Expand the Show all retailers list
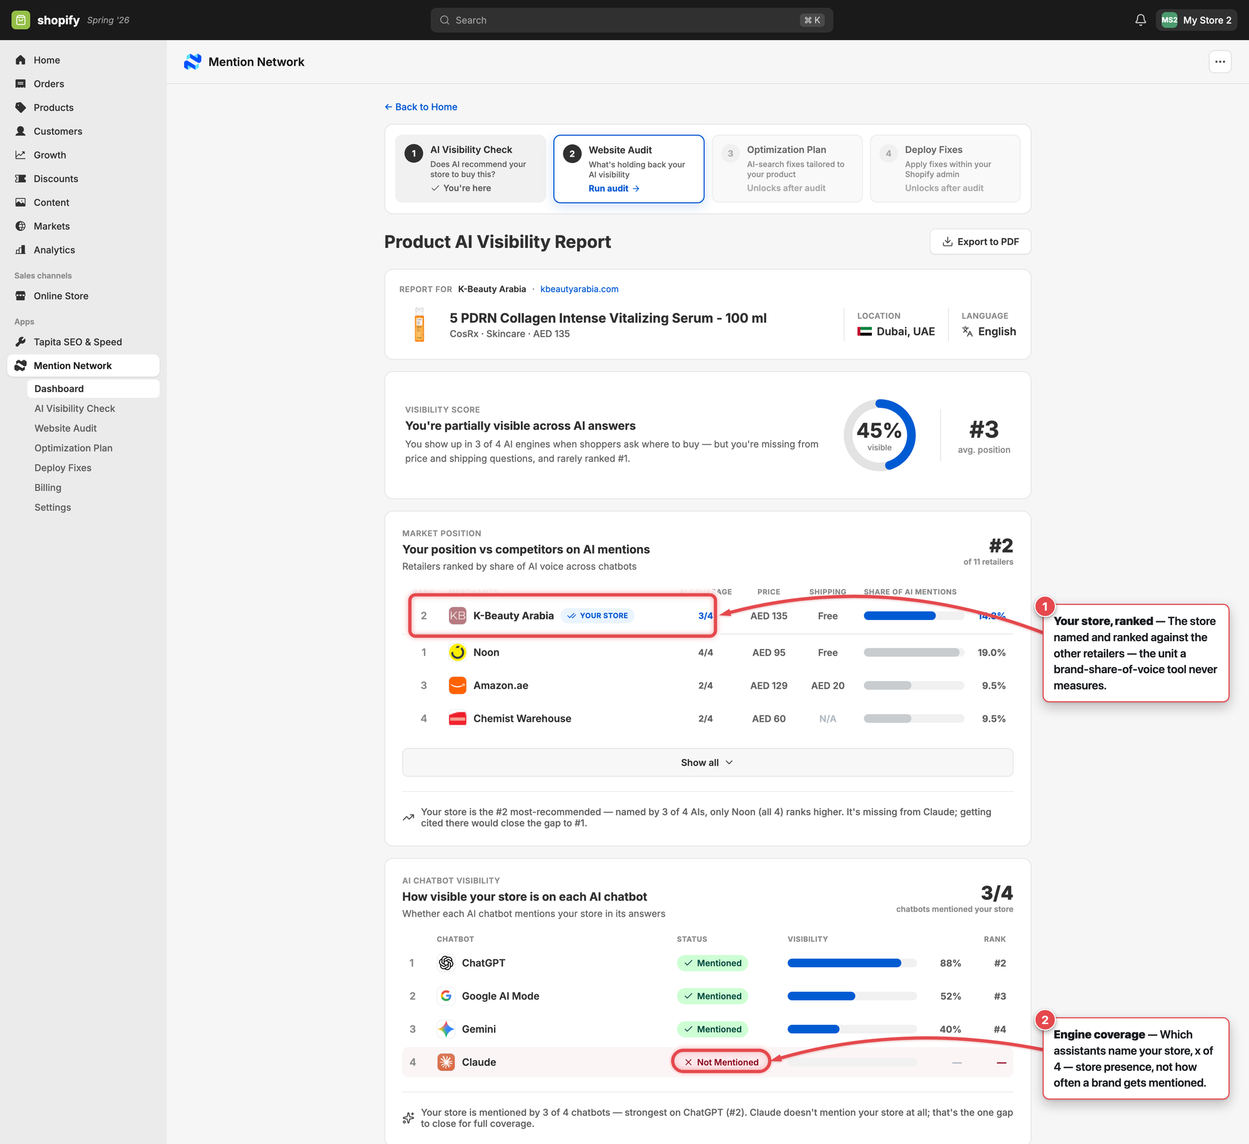Image resolution: width=1249 pixels, height=1144 pixels. coord(707,762)
